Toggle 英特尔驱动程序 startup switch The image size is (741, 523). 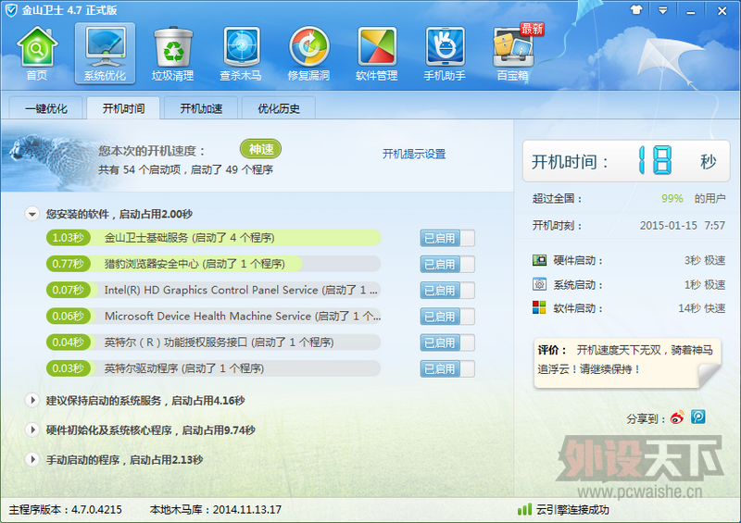447,368
